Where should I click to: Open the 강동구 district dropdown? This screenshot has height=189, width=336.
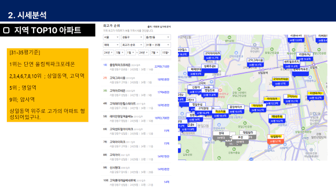tap(132, 37)
